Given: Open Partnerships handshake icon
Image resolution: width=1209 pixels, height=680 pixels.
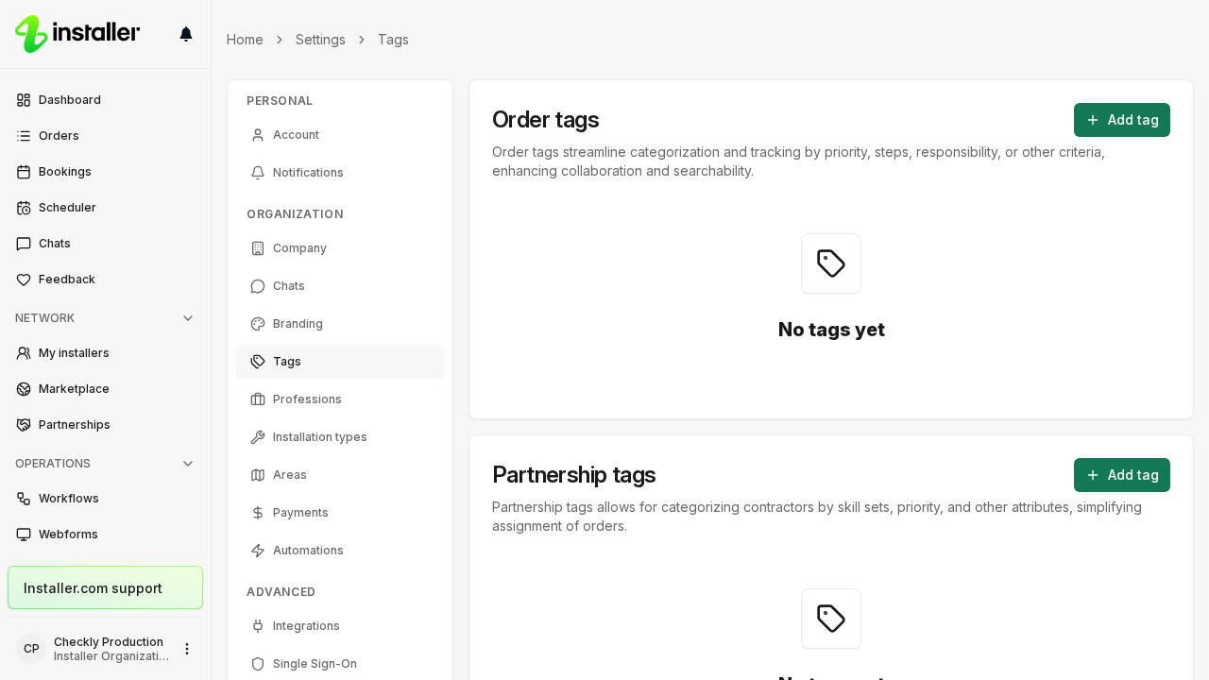Looking at the screenshot, I should pyautogui.click(x=24, y=425).
